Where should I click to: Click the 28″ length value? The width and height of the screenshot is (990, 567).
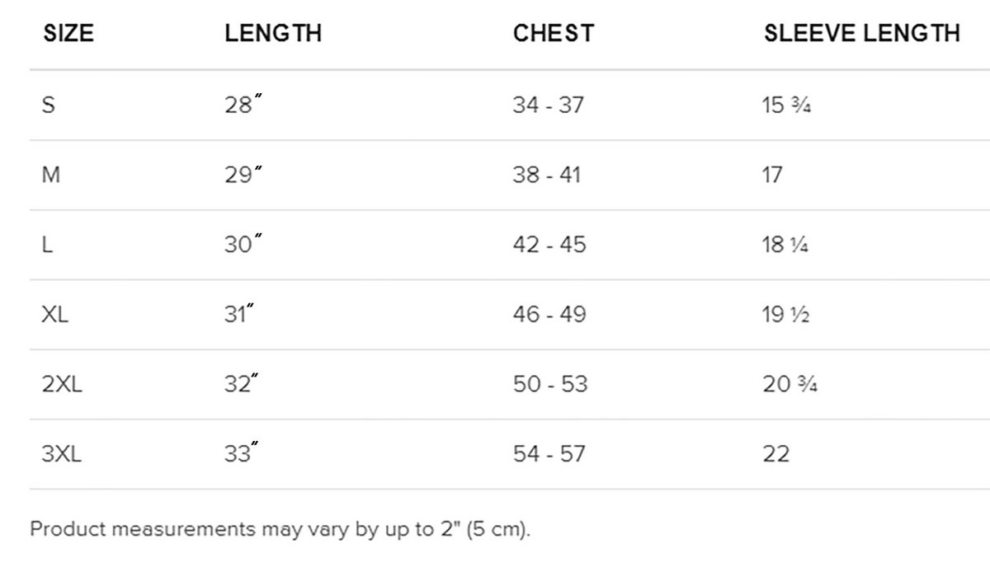click(243, 105)
